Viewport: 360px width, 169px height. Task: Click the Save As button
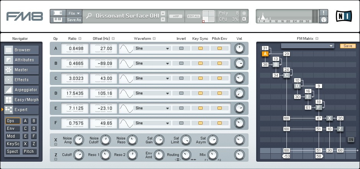pyautogui.click(x=74, y=20)
